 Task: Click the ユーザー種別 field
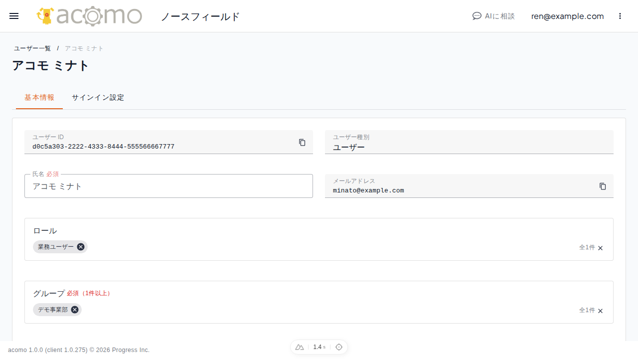tap(469, 142)
